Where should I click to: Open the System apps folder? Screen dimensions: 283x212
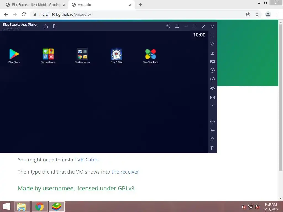pos(82,56)
